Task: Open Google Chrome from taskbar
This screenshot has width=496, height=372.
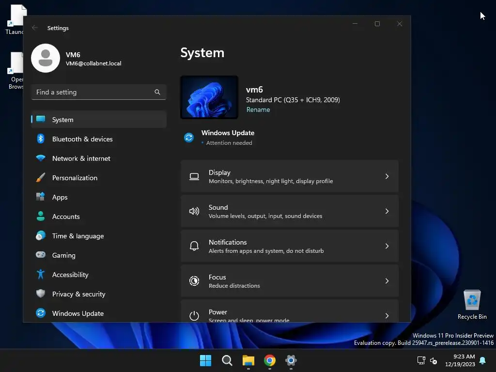Action: point(269,360)
